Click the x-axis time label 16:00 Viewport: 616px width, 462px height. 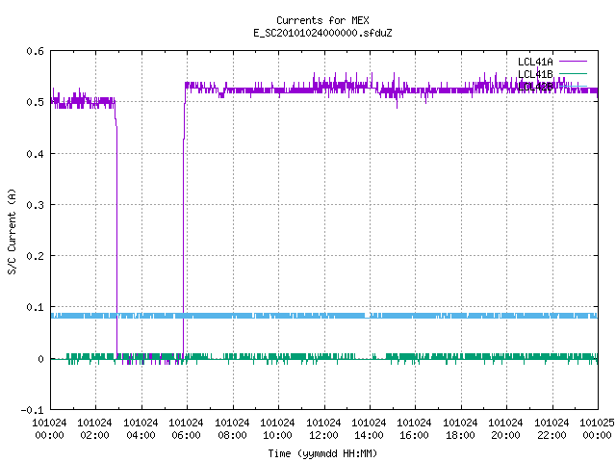tap(415, 435)
